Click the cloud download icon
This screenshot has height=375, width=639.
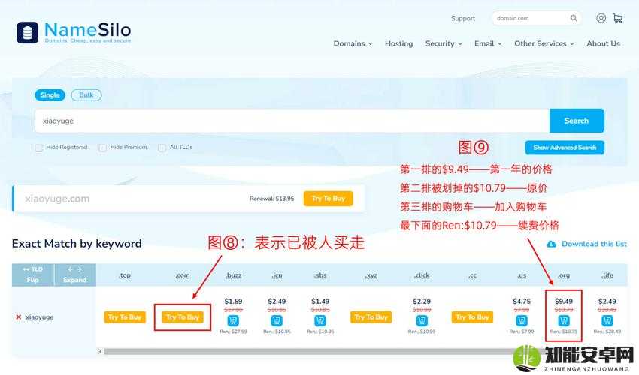click(x=551, y=244)
